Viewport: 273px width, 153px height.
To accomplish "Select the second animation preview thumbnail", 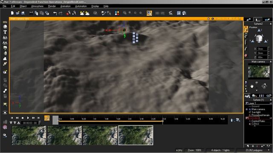I will 64,135.
